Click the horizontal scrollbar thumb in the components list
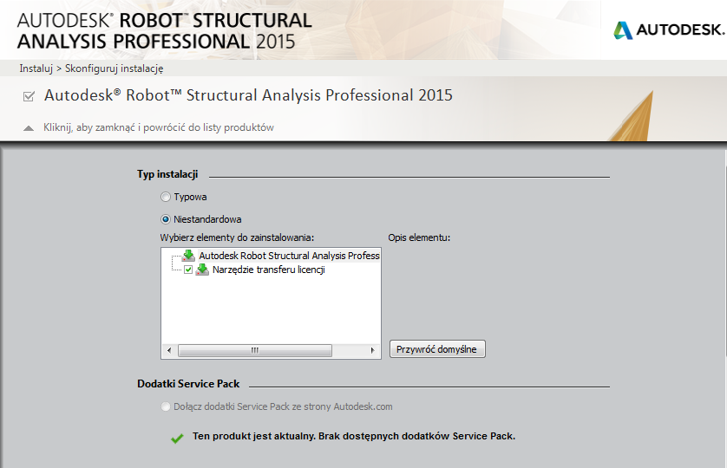This screenshot has width=727, height=468. (x=255, y=350)
